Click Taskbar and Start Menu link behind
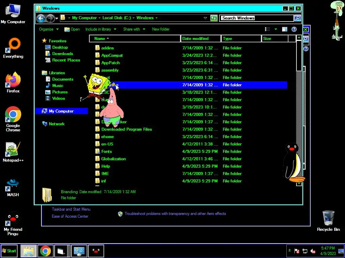The width and height of the screenshot is (345, 258). point(71,209)
